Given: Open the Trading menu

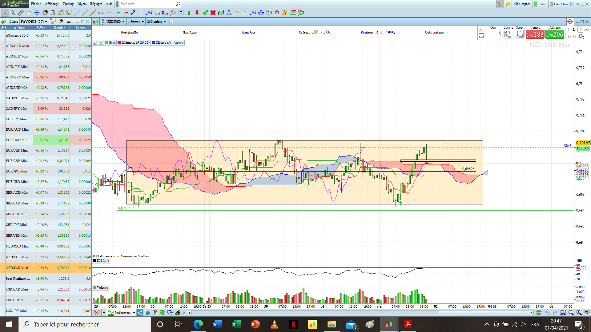Looking at the screenshot, I should pos(68,4).
